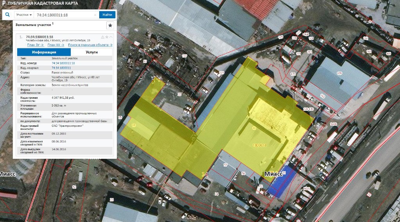Switch to the Информация tab
The height and width of the screenshot is (222, 400).
(x=44, y=52)
